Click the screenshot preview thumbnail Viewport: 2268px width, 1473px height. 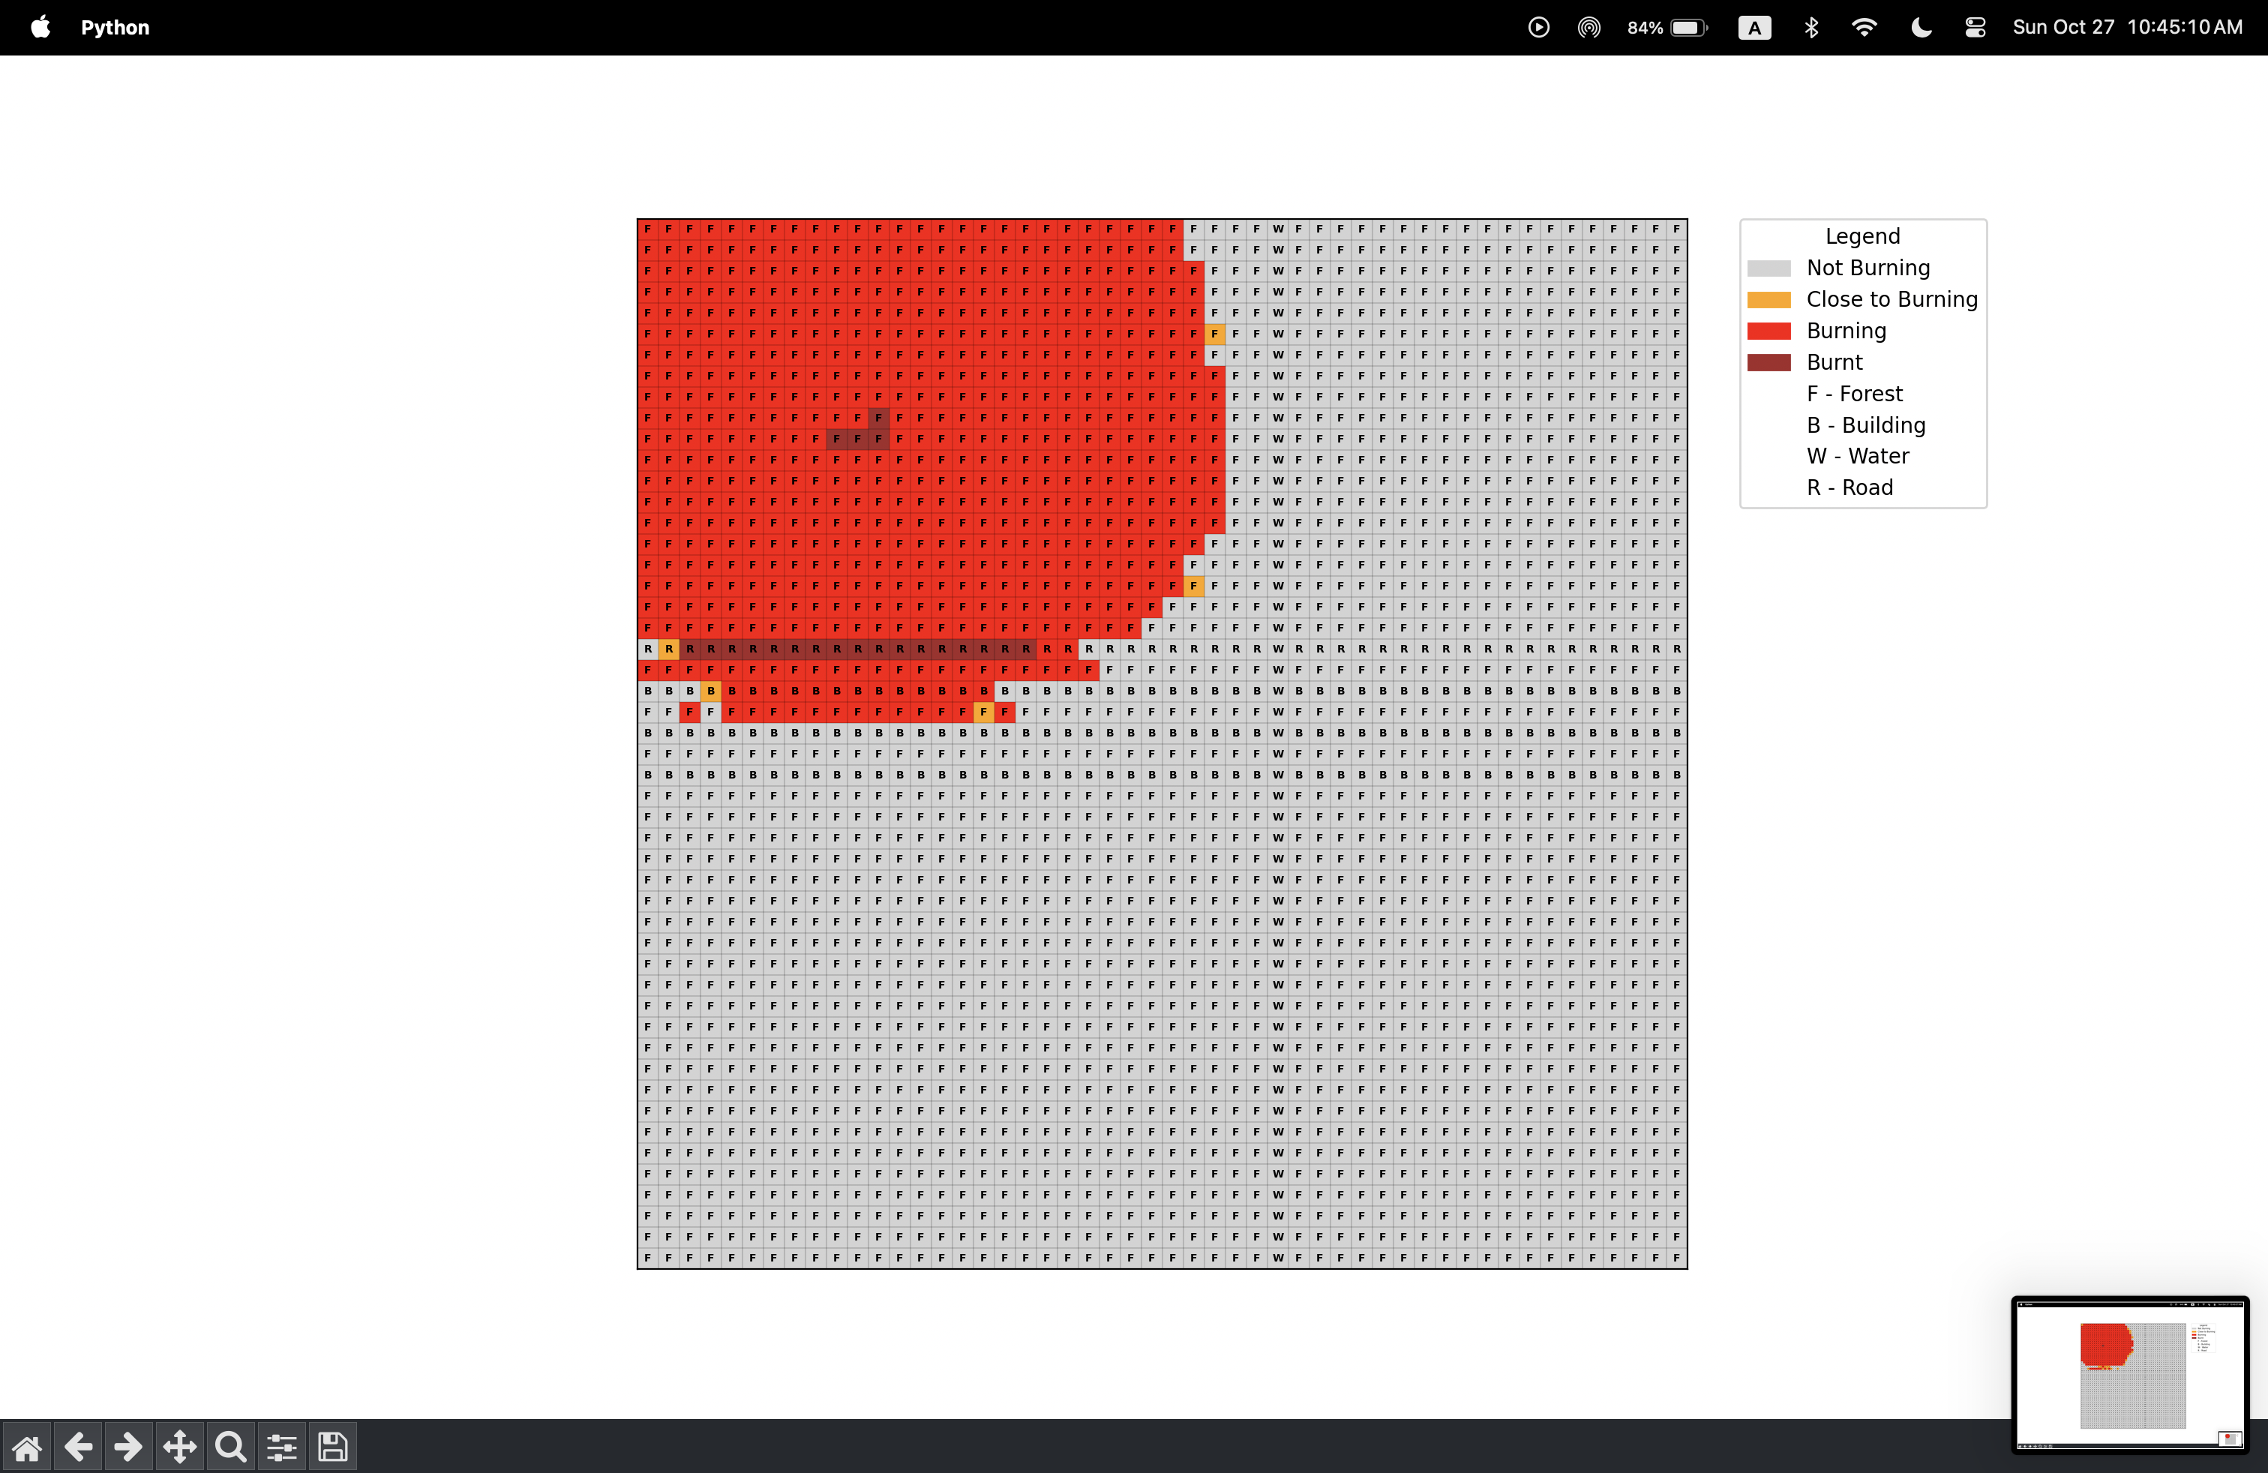click(2130, 1373)
